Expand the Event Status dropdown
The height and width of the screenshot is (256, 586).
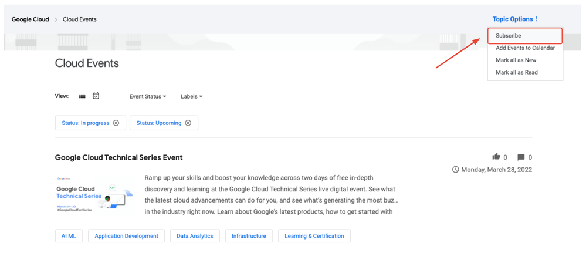coord(148,96)
